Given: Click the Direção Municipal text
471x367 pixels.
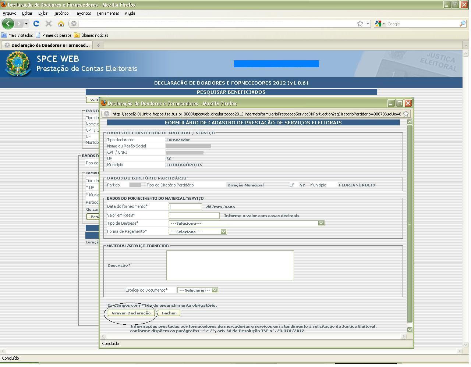Looking at the screenshot, I should click(245, 185).
